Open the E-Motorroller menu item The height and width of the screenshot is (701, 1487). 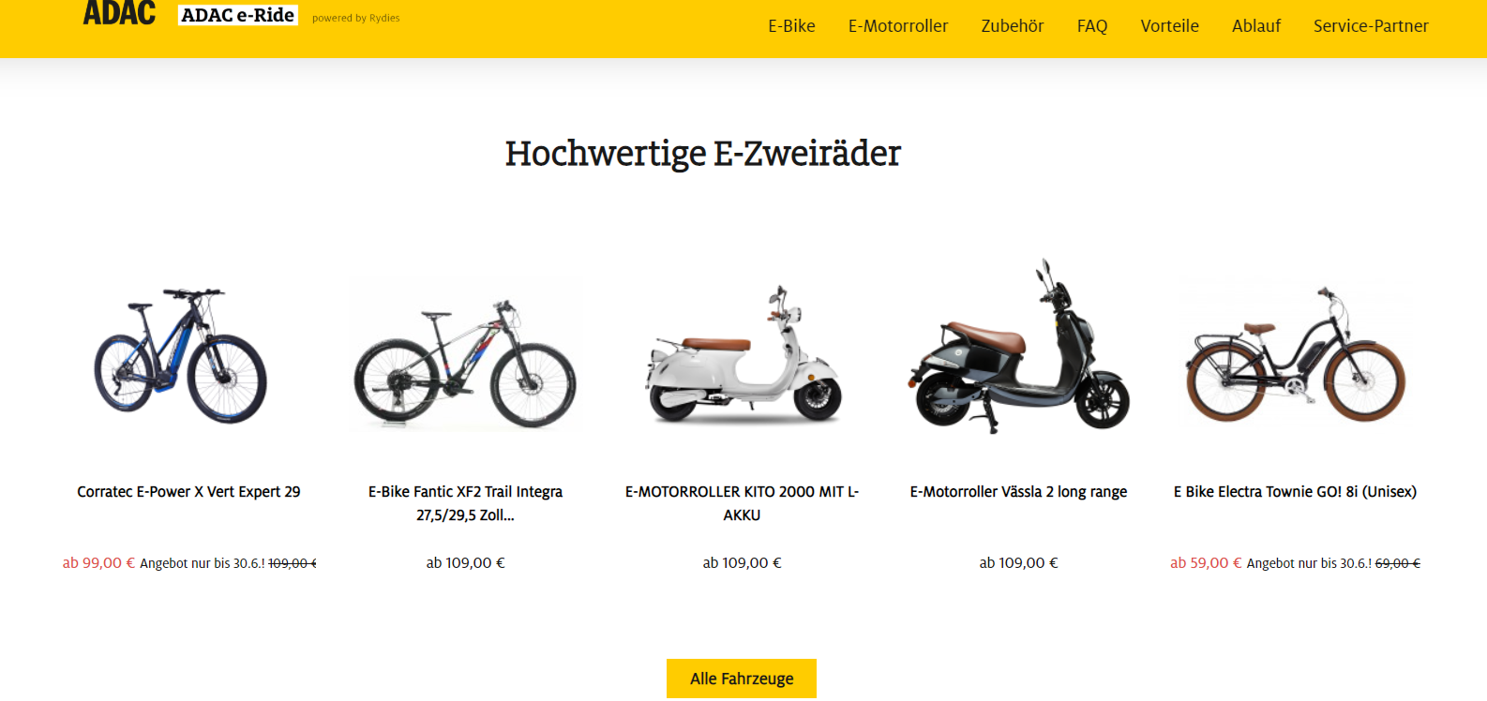(898, 26)
